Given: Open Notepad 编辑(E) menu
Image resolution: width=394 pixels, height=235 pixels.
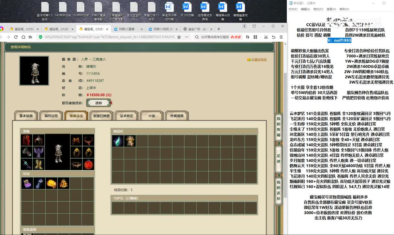Looking at the screenshot, I should pyautogui.click(x=305, y=9).
